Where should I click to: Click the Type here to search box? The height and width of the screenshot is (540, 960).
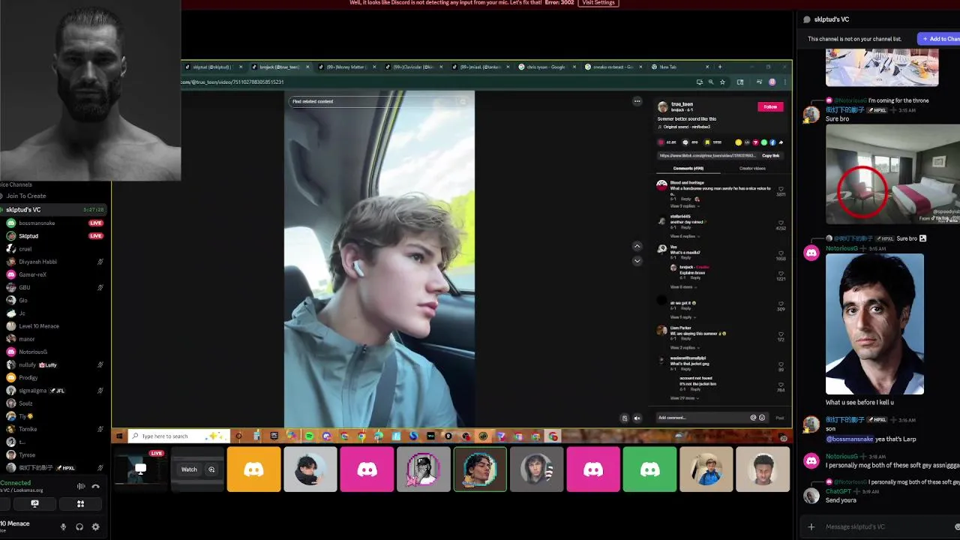tap(178, 436)
